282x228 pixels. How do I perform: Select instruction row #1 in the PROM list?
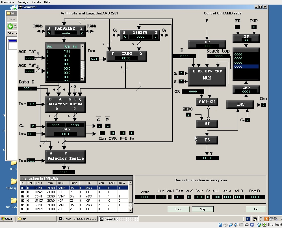click(x=74, y=192)
